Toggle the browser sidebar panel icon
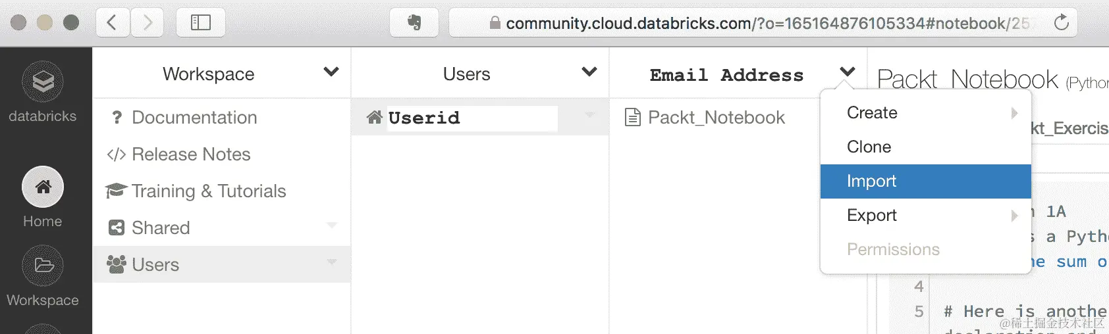 pos(201,23)
